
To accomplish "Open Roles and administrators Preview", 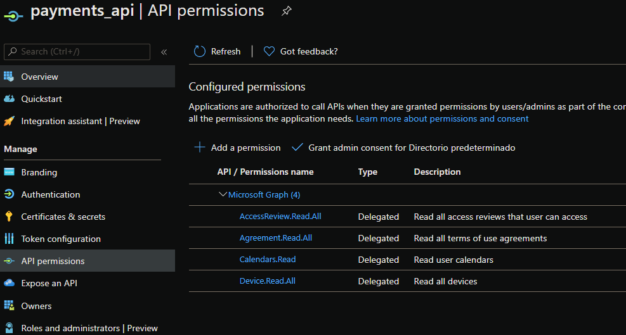I will [x=89, y=328].
